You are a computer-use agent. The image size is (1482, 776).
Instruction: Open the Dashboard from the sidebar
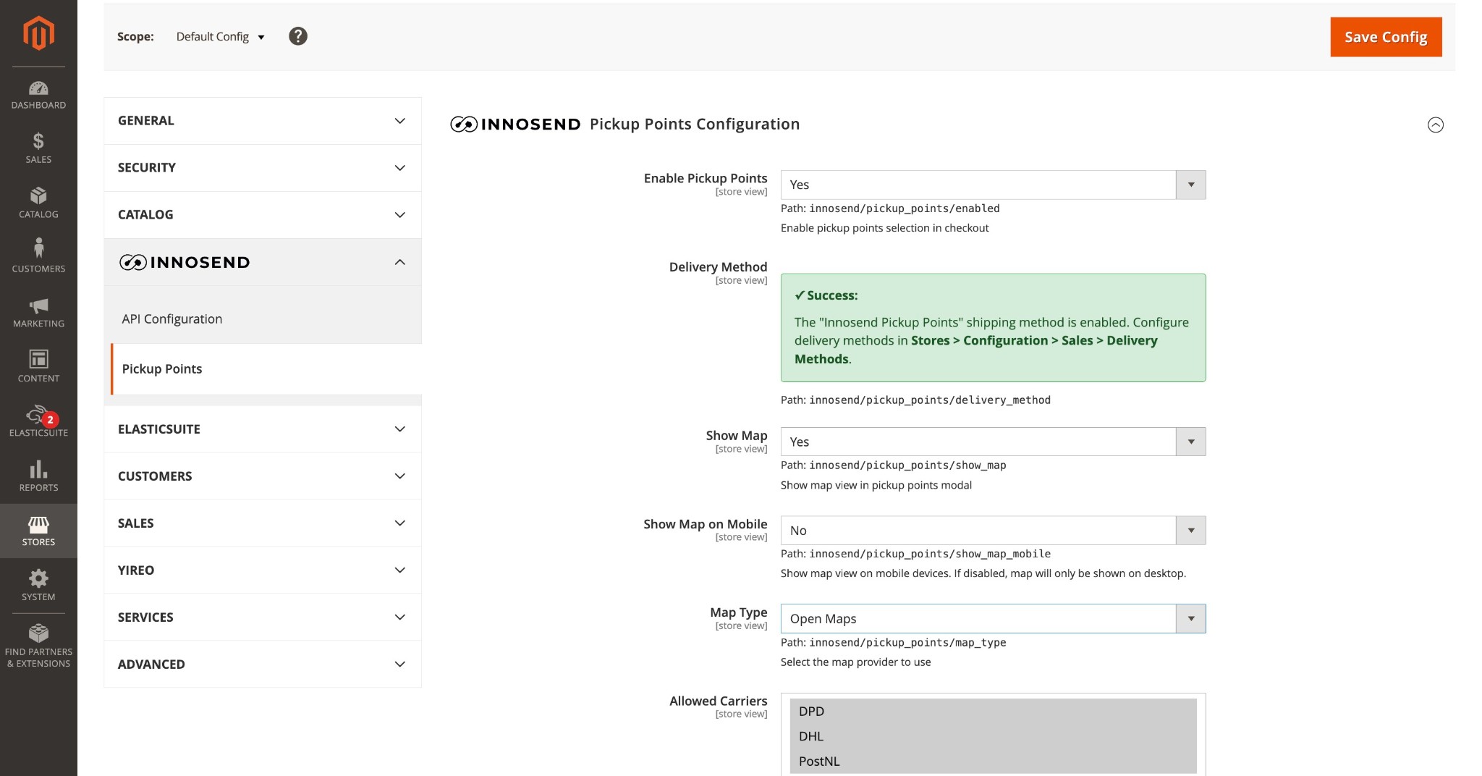[38, 94]
